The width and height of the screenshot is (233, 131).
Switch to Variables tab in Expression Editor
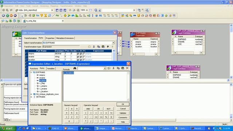51,68
